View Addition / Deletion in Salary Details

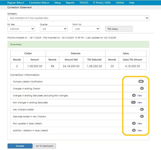(x=139, y=131)
